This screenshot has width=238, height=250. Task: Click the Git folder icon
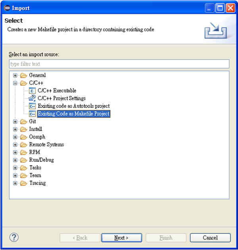(x=23, y=122)
